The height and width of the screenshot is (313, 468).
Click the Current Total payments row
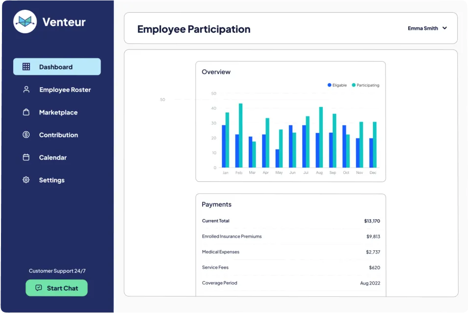290,221
